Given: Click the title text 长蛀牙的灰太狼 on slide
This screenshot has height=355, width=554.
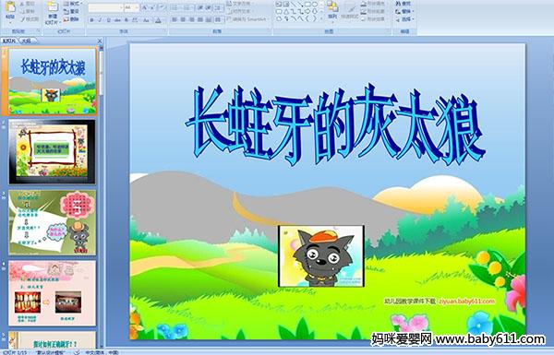Looking at the screenshot, I should [335, 124].
